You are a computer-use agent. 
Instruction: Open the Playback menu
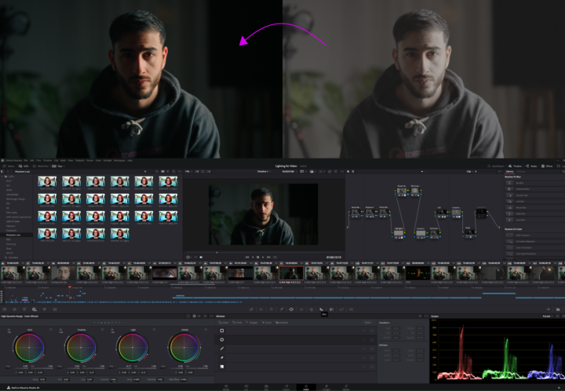79,160
